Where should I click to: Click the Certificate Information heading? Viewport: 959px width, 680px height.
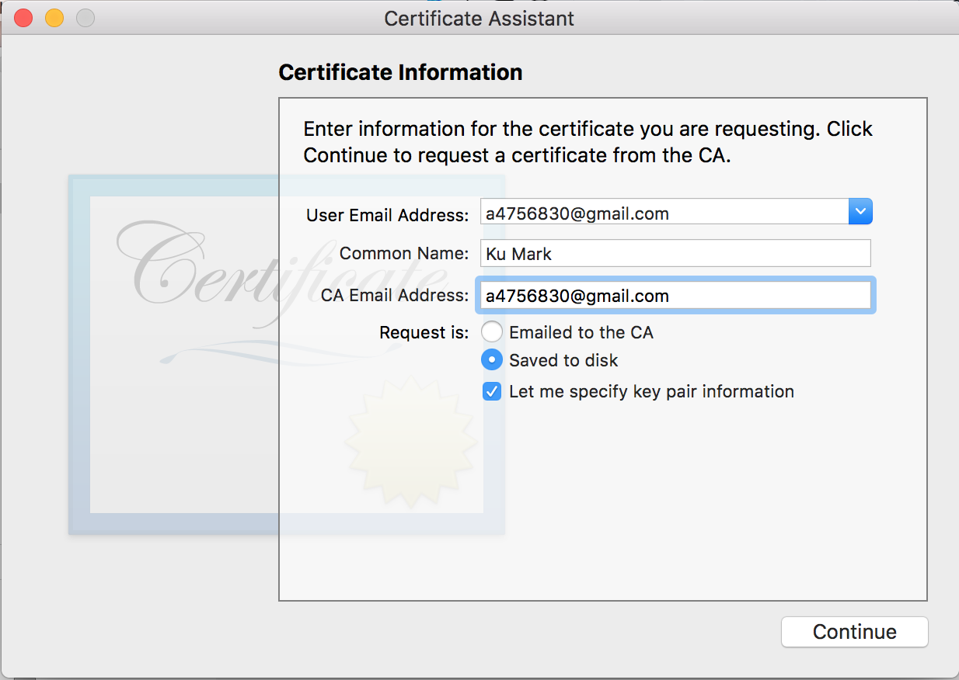(x=400, y=72)
